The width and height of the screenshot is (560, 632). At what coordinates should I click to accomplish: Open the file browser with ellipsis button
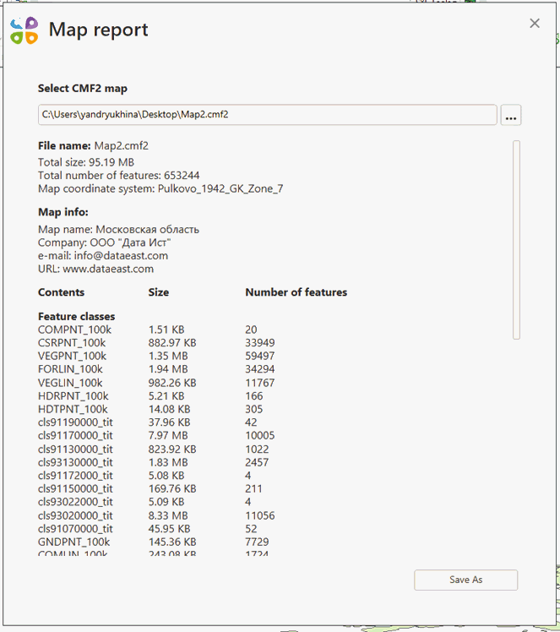[510, 115]
